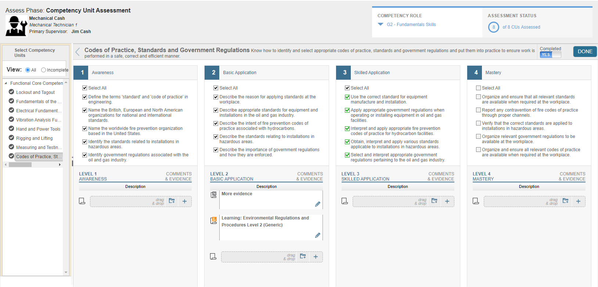Select Fundamentals of the competency unit
The width and height of the screenshot is (598, 287).
39,102
